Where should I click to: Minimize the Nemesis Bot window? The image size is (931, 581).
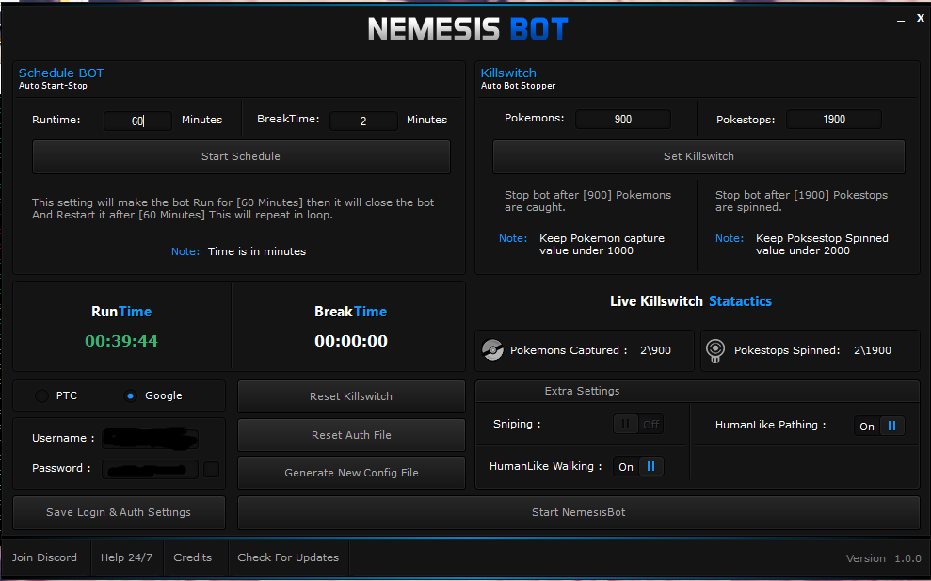pyautogui.click(x=901, y=20)
